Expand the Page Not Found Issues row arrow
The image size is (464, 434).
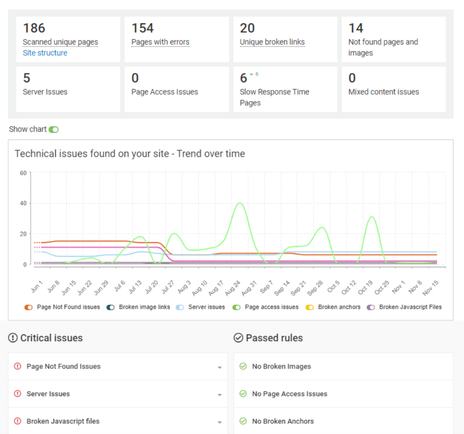point(219,368)
